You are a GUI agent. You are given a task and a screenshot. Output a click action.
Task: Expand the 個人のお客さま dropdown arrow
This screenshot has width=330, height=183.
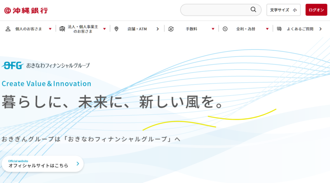50,29
